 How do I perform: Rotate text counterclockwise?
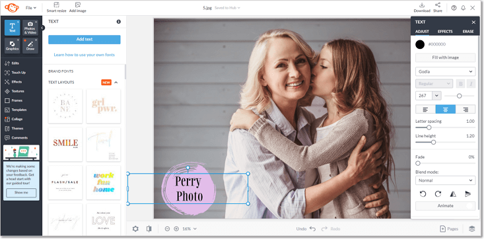423,194
